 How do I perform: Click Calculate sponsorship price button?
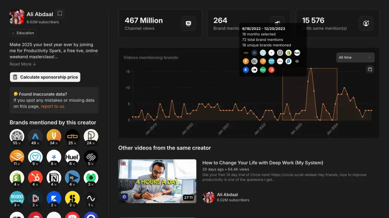(x=45, y=77)
